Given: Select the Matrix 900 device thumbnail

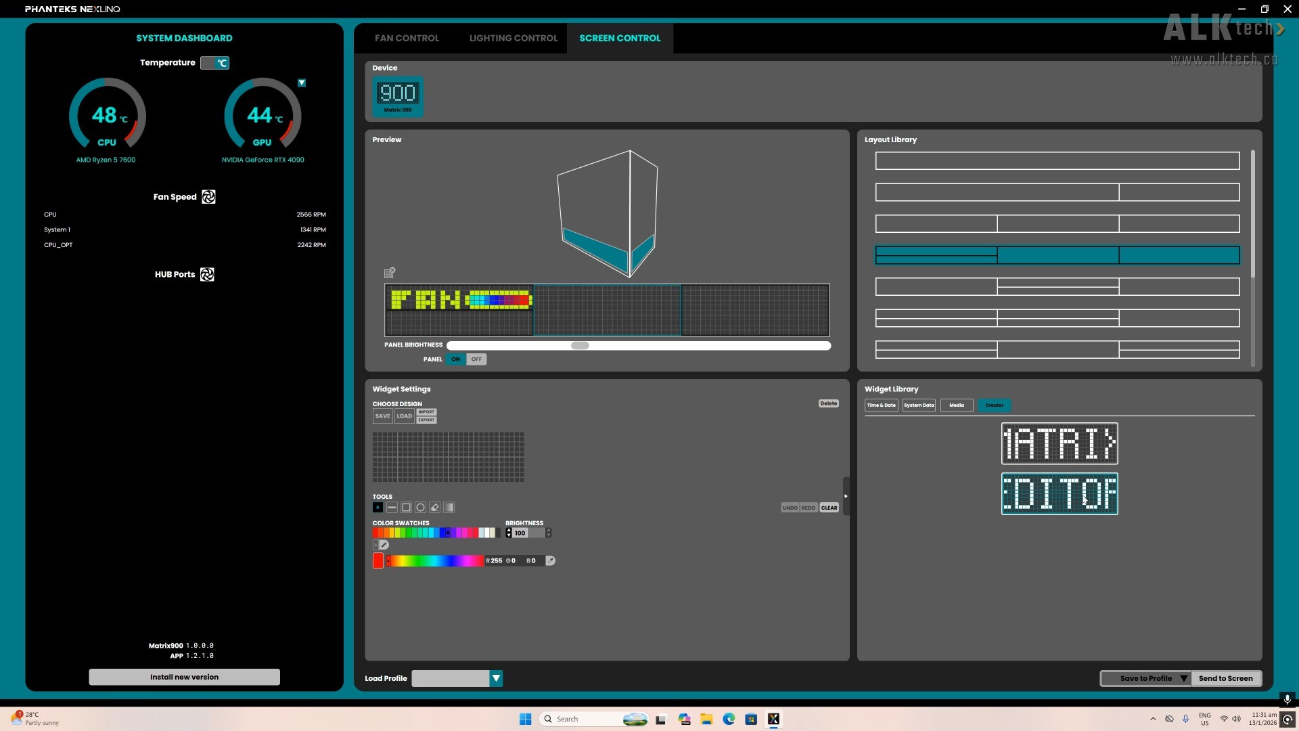Looking at the screenshot, I should pos(398,96).
